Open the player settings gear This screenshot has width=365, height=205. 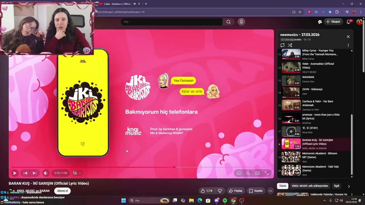pyautogui.click(x=248, y=173)
